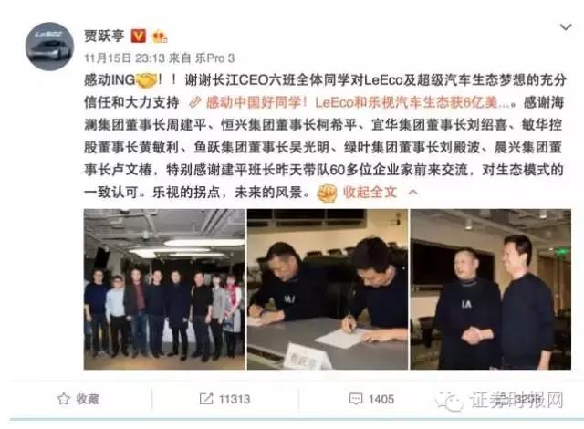Image resolution: width=584 pixels, height=429 pixels.
Task: Click the comment bubble icon beside 1405
Action: 356,399
